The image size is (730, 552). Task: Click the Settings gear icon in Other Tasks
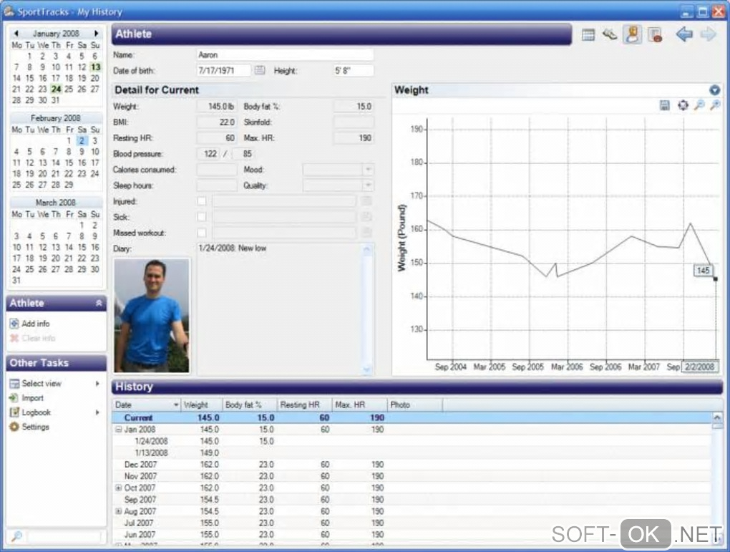pos(14,427)
